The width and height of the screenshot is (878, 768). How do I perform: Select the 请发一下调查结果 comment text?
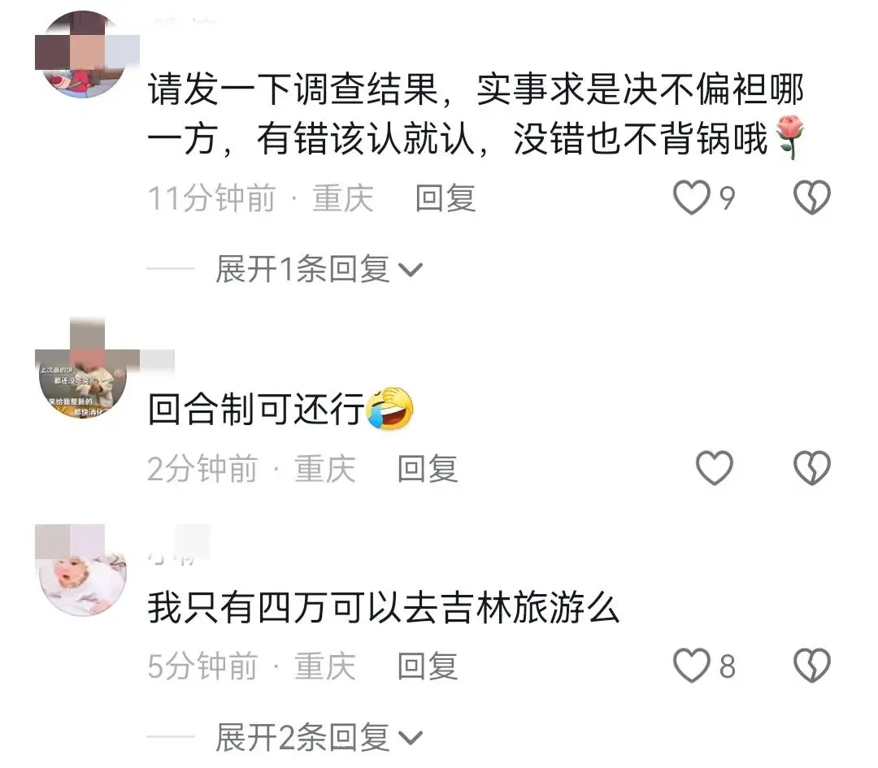coord(476,115)
